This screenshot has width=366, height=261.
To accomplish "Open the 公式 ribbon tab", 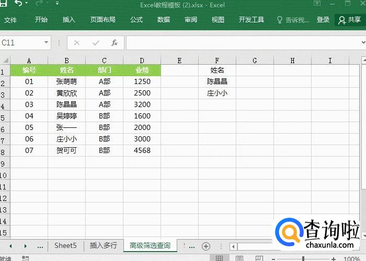I will click(136, 20).
